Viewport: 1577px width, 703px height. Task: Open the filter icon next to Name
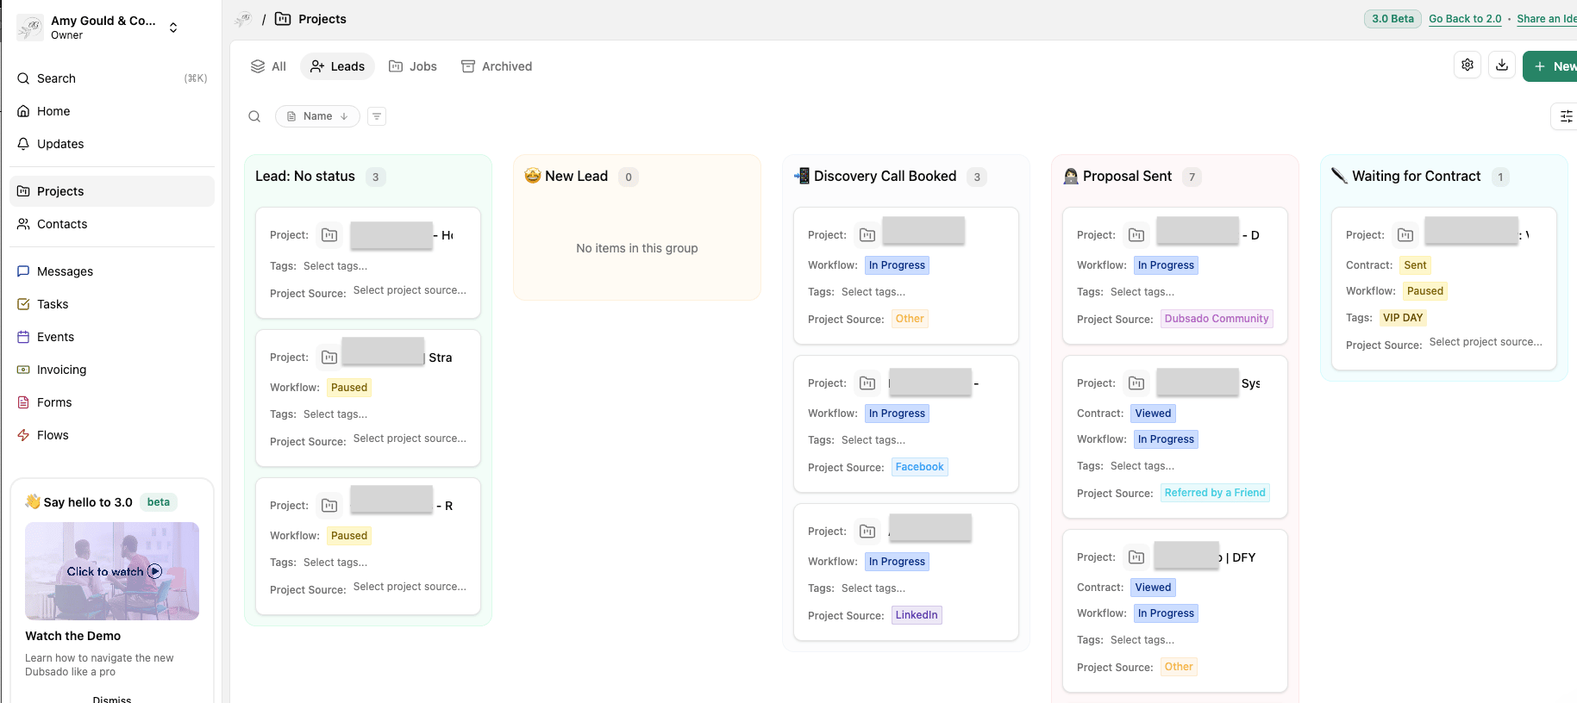(x=377, y=116)
